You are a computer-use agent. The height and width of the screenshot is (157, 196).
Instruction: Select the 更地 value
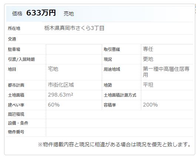pyautogui.click(x=148, y=59)
